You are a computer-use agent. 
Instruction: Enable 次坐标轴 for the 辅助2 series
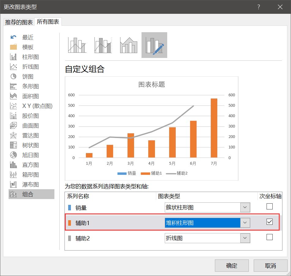pyautogui.click(x=269, y=237)
